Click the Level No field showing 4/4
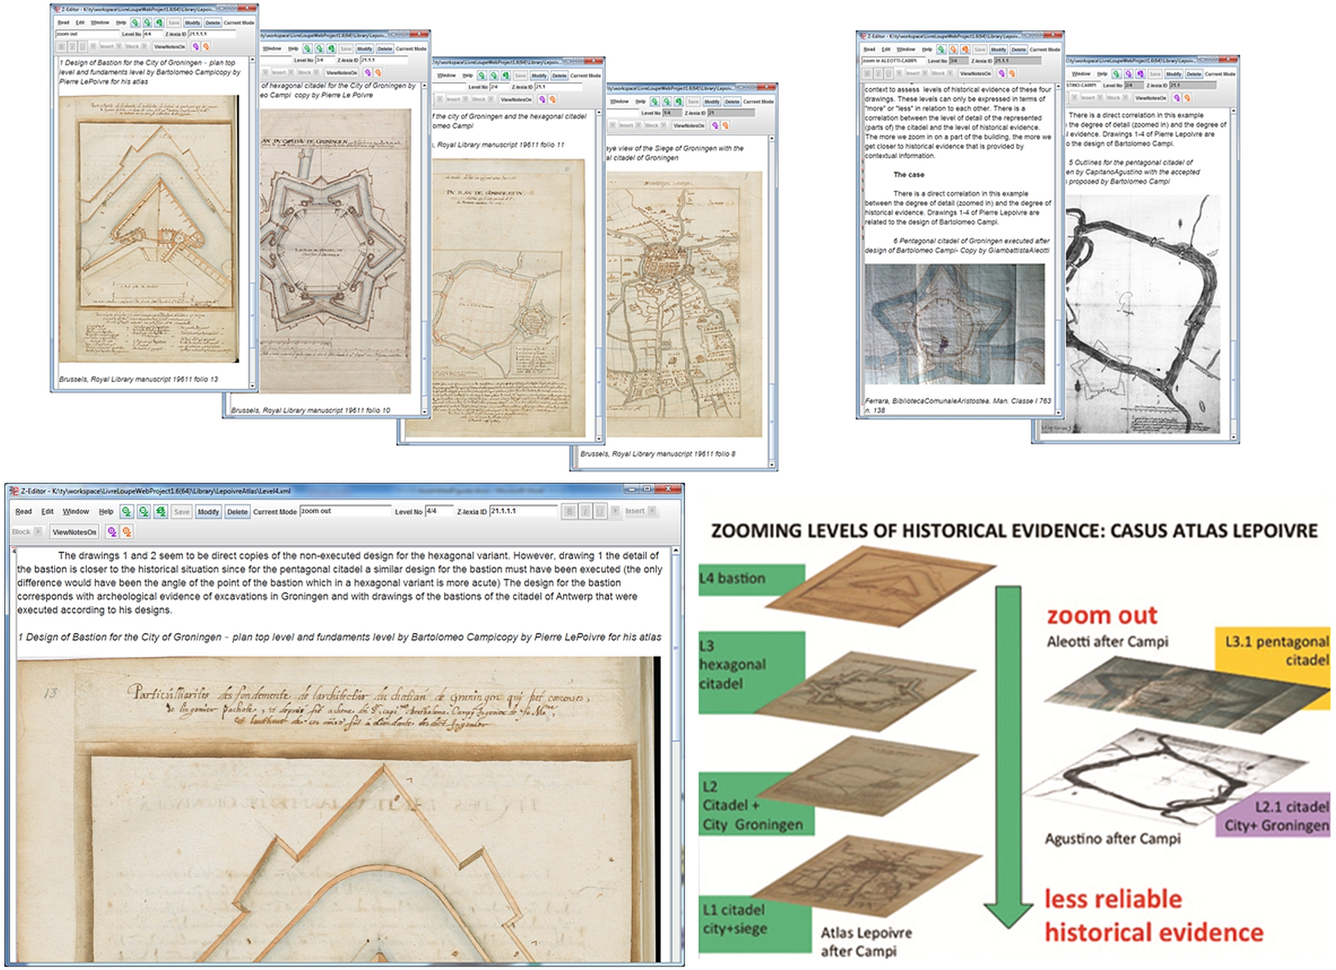The width and height of the screenshot is (1336, 970). [x=439, y=511]
